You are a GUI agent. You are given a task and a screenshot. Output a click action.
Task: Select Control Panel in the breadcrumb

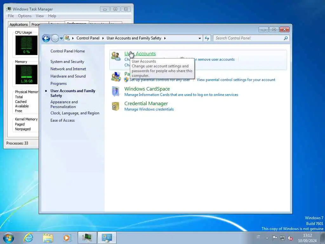point(88,38)
